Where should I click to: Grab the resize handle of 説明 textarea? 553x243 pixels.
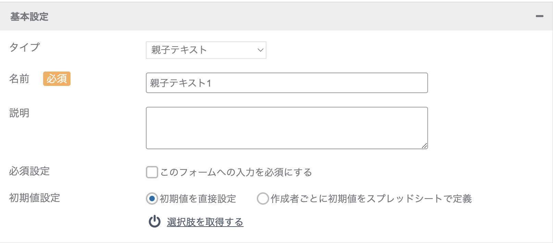(x=424, y=146)
